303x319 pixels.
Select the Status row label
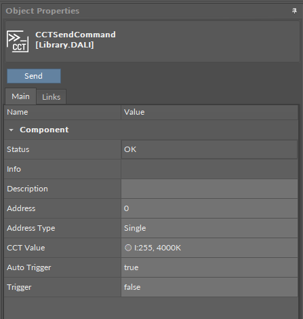pos(18,149)
